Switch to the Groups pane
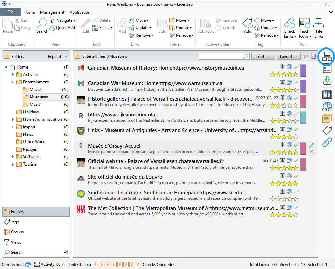Viewport: 335px width, 269px height. pyautogui.click(x=36, y=232)
